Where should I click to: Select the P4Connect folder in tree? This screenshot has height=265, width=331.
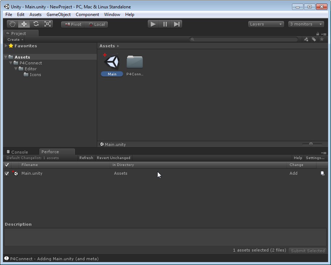(x=28, y=63)
